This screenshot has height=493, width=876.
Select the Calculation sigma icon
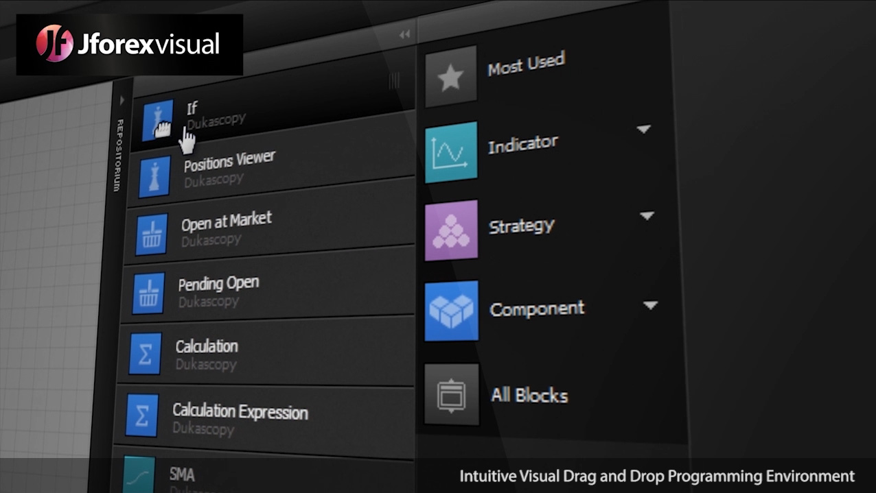click(x=145, y=354)
